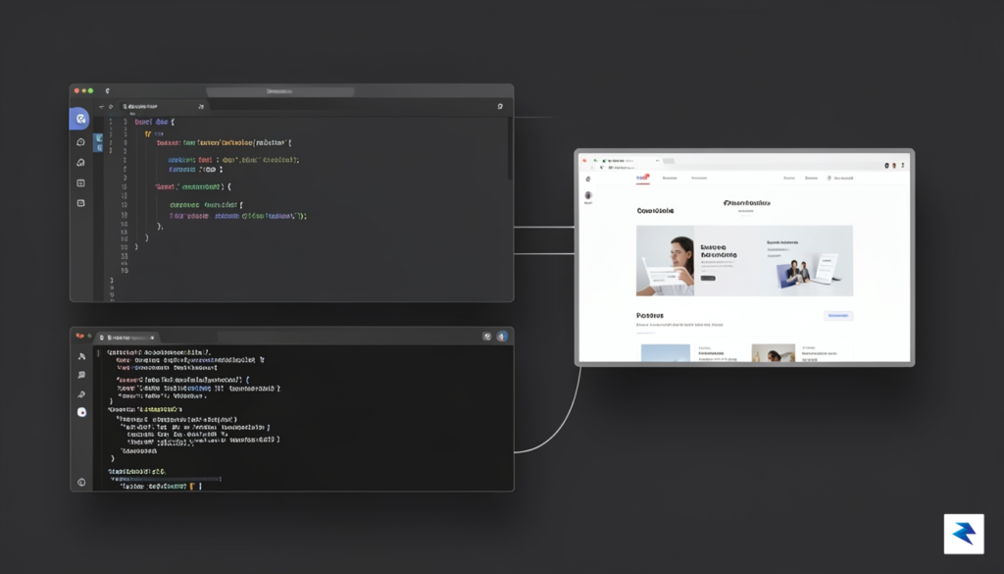
Task: Open the rightmost navigation link with icon on the web page
Action: point(840,179)
